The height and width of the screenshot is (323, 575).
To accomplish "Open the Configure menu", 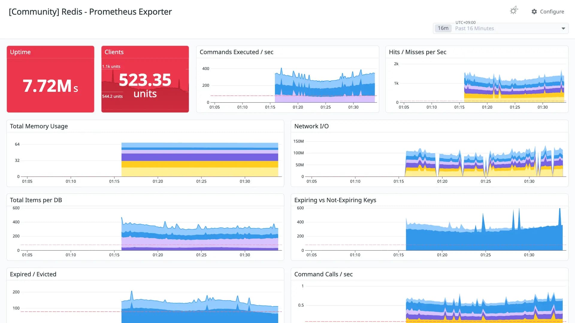I will tap(548, 12).
